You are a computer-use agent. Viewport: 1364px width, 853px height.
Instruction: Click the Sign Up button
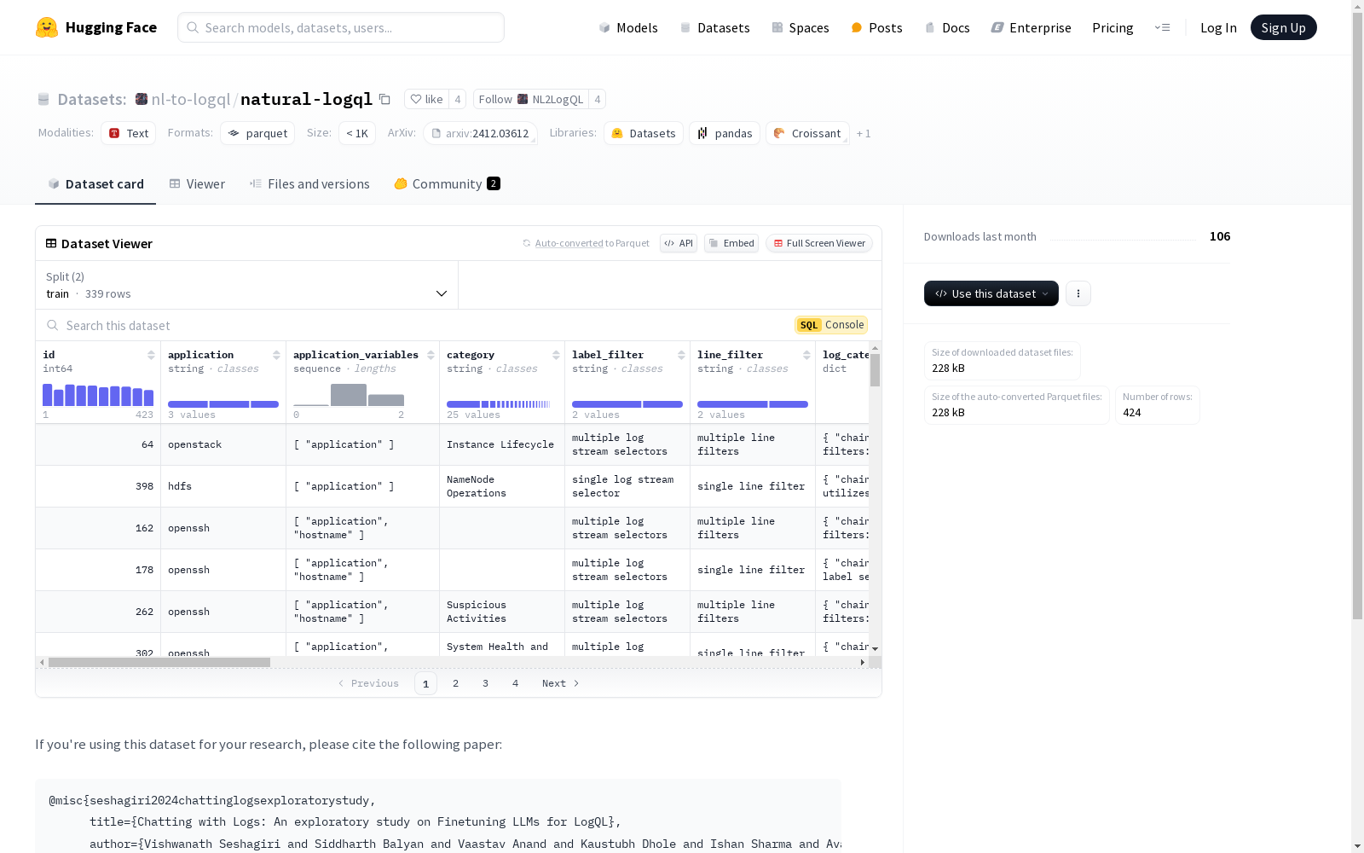pyautogui.click(x=1284, y=27)
